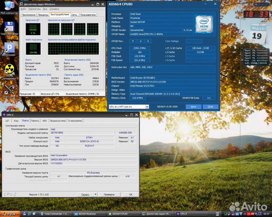Click the green leftmost system tray icon

(x=226, y=214)
